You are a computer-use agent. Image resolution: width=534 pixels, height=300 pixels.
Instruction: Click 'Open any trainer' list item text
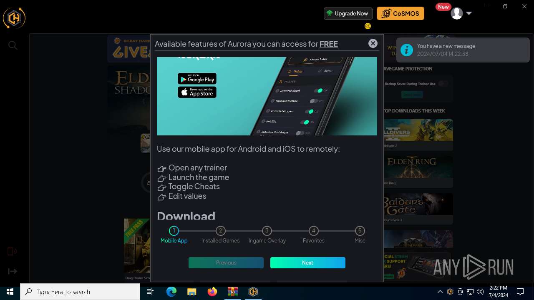click(198, 167)
